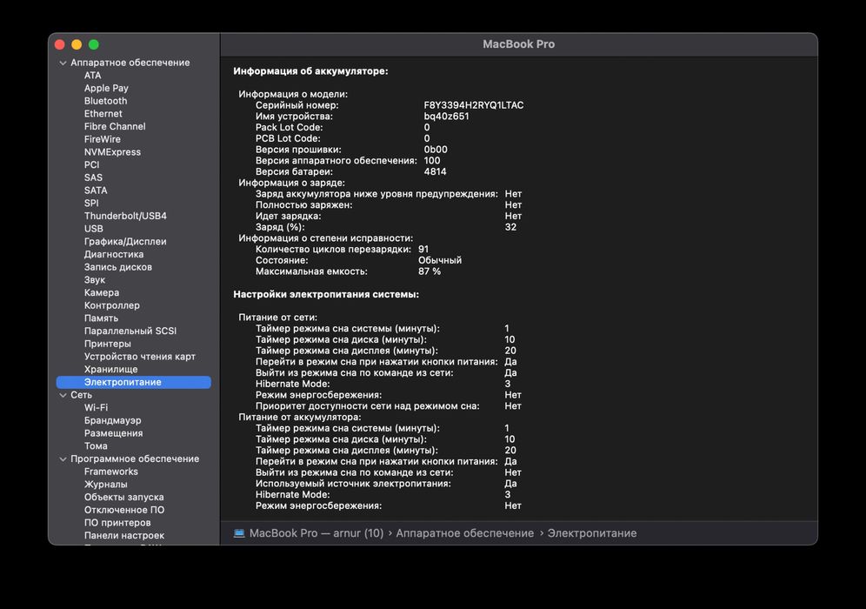Select ATA in the sidebar
Viewport: 866px width, 609px height.
click(x=93, y=75)
